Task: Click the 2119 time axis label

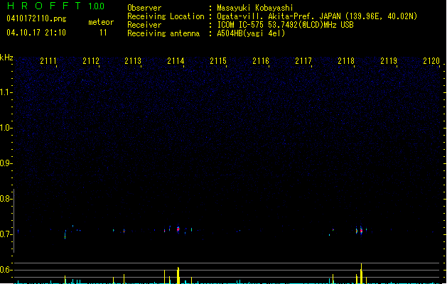Action: [x=389, y=60]
